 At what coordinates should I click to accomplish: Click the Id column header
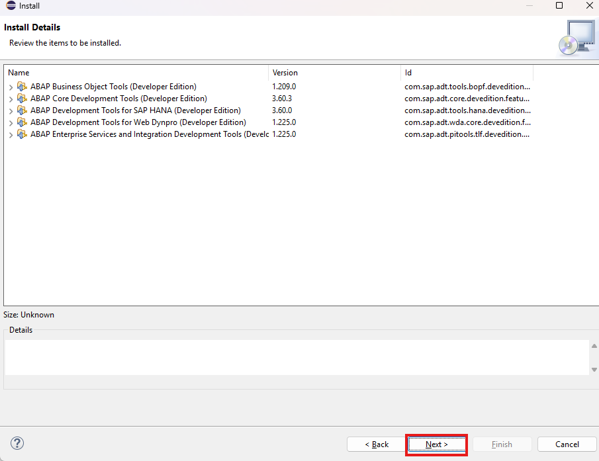tap(467, 73)
